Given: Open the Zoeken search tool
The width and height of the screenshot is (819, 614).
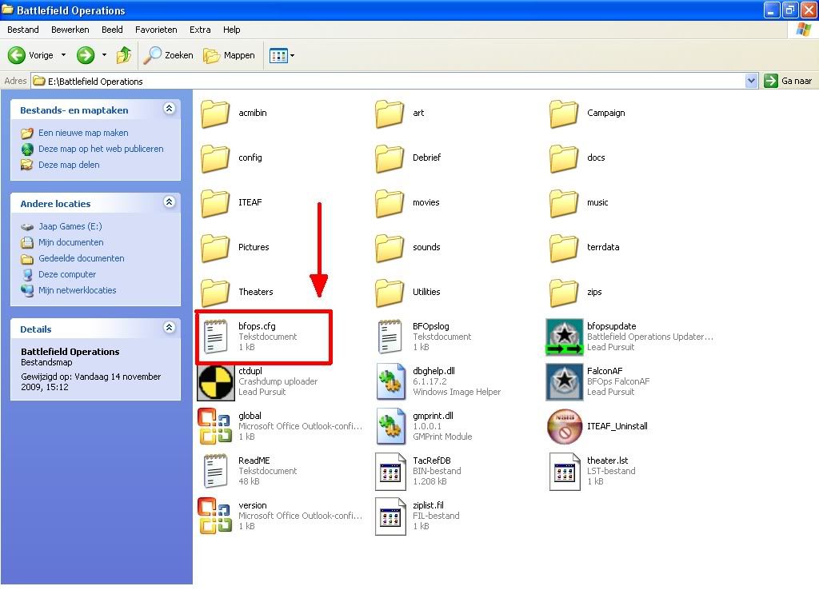Looking at the screenshot, I should (168, 55).
